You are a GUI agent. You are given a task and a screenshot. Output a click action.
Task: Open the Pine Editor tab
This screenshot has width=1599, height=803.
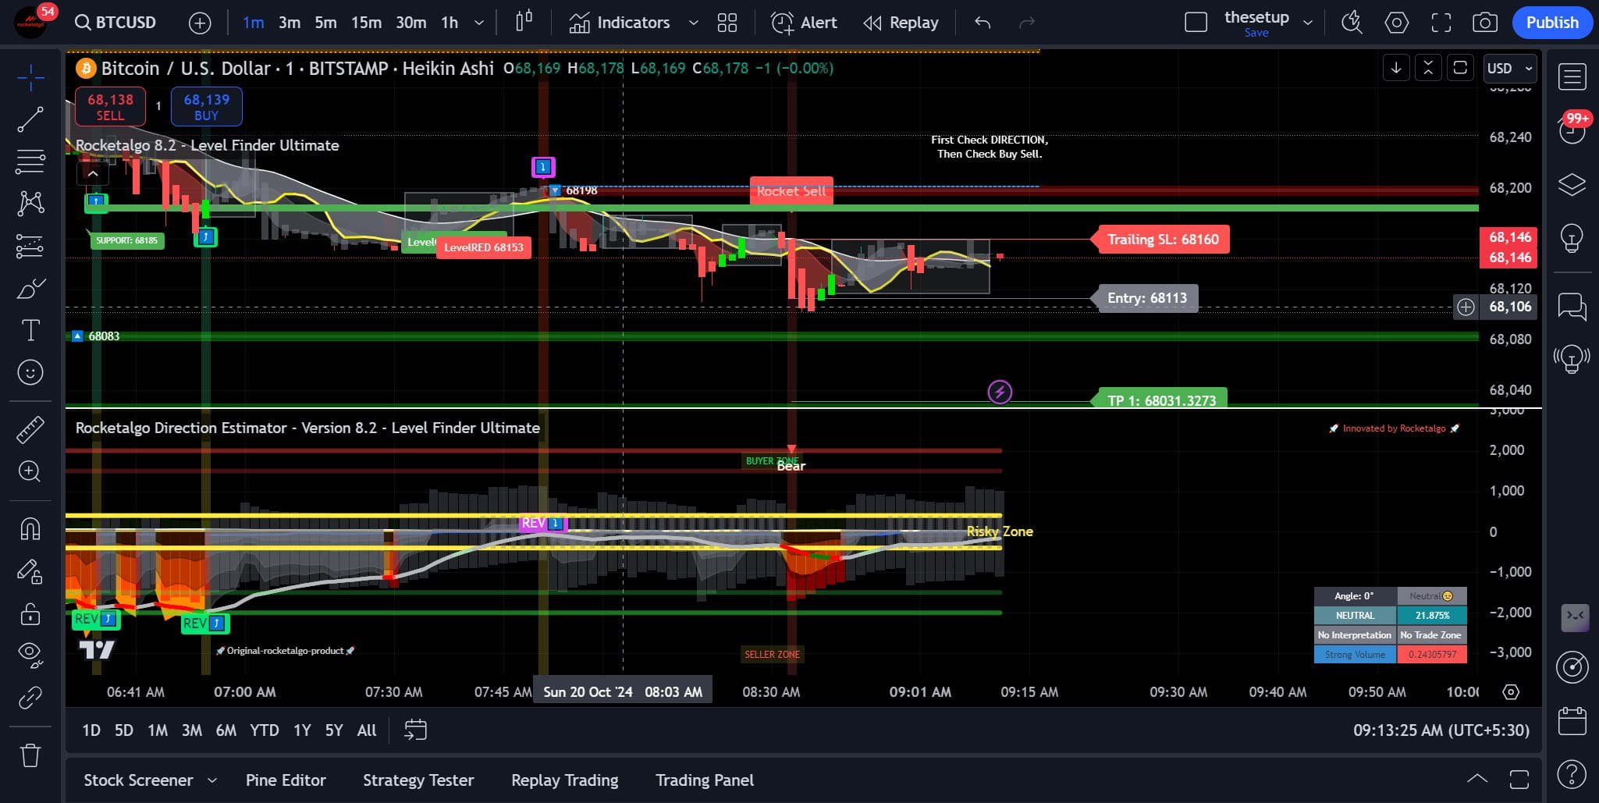pos(286,780)
